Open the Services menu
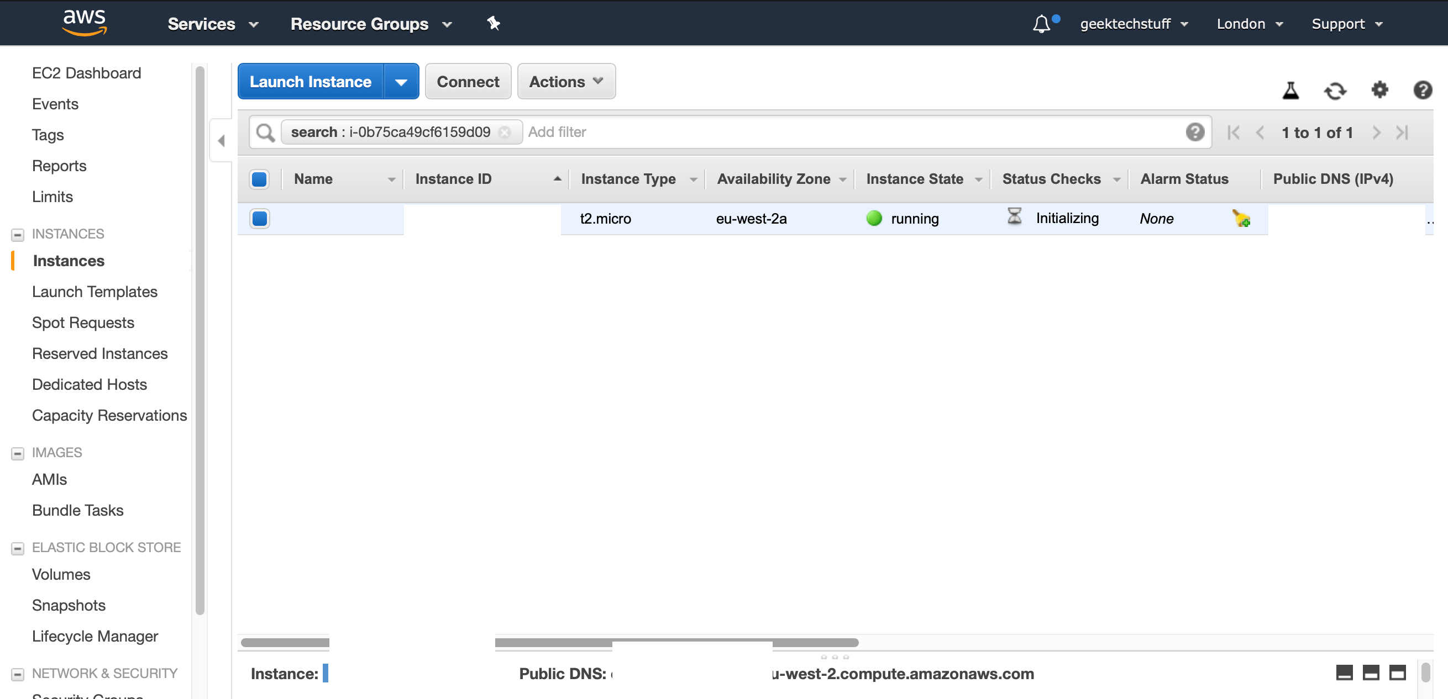Viewport: 1448px width, 699px height. [x=212, y=24]
